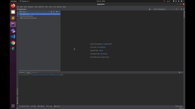Open the TODO tool window
This screenshot has width=195, height=109.
click(34, 106)
